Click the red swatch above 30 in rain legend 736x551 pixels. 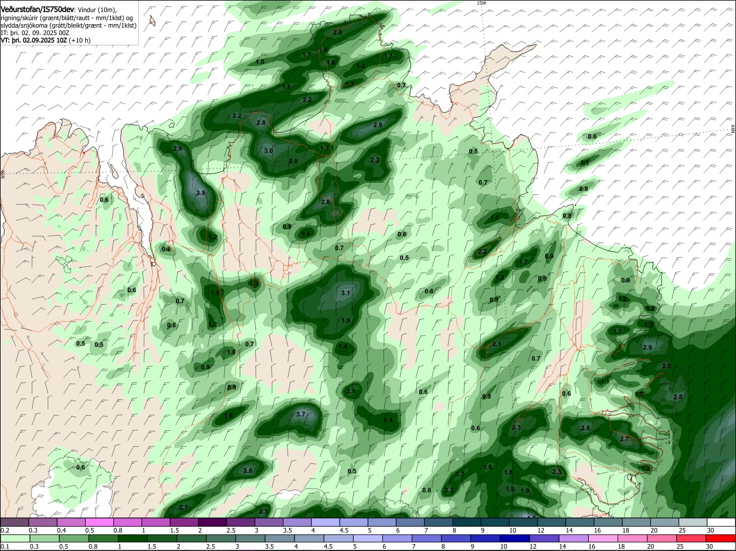click(x=722, y=538)
